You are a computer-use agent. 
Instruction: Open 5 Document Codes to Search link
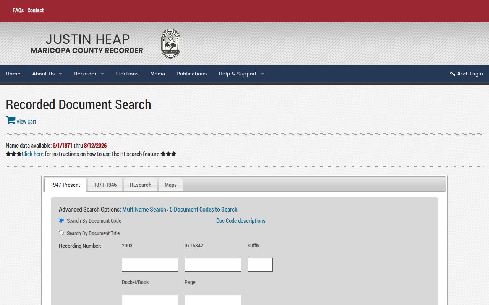pos(204,209)
